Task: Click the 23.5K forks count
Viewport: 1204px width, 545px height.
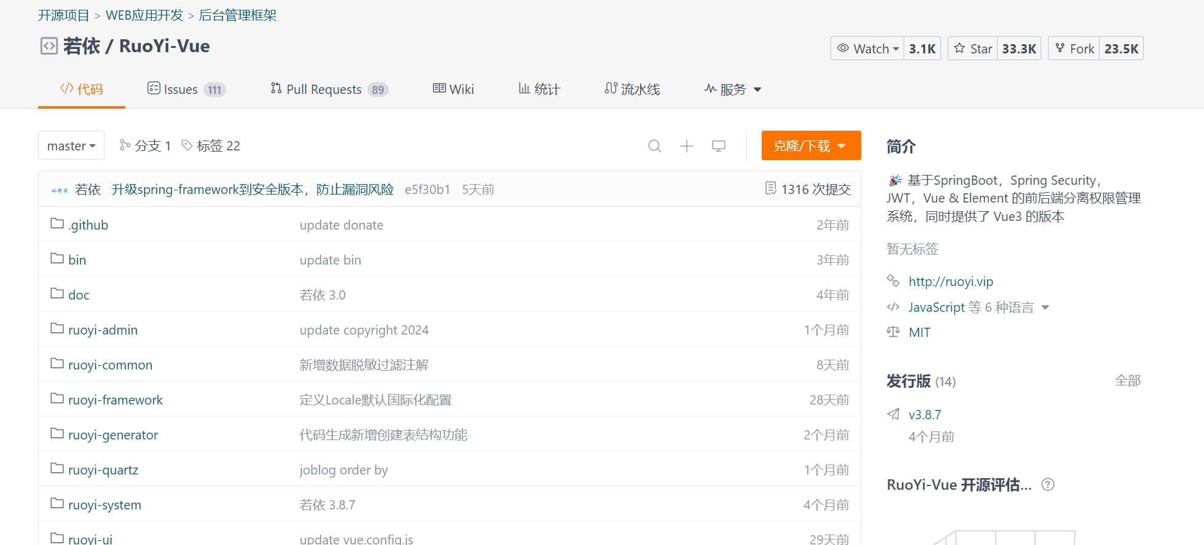Action: click(x=1121, y=48)
